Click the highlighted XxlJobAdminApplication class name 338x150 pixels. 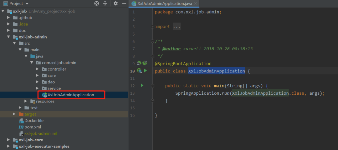217,71
